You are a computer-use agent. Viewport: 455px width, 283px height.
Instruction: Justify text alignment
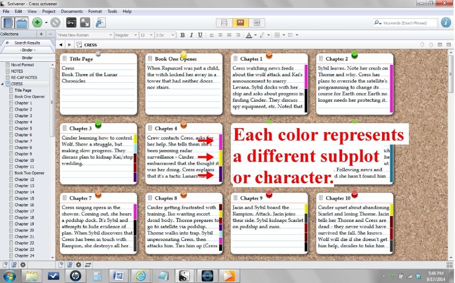coord(229,35)
